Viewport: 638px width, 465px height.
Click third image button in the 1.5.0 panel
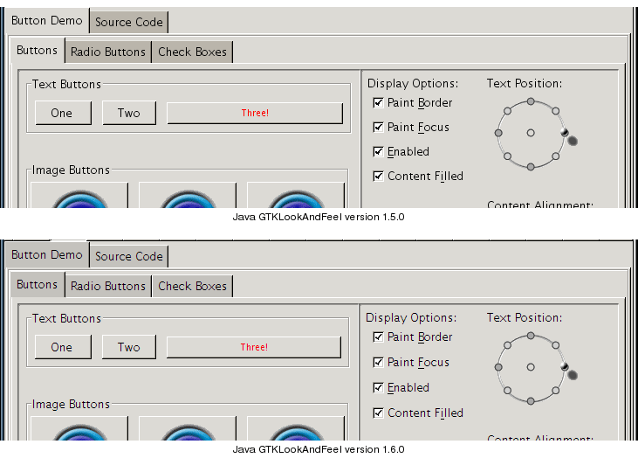[296, 195]
